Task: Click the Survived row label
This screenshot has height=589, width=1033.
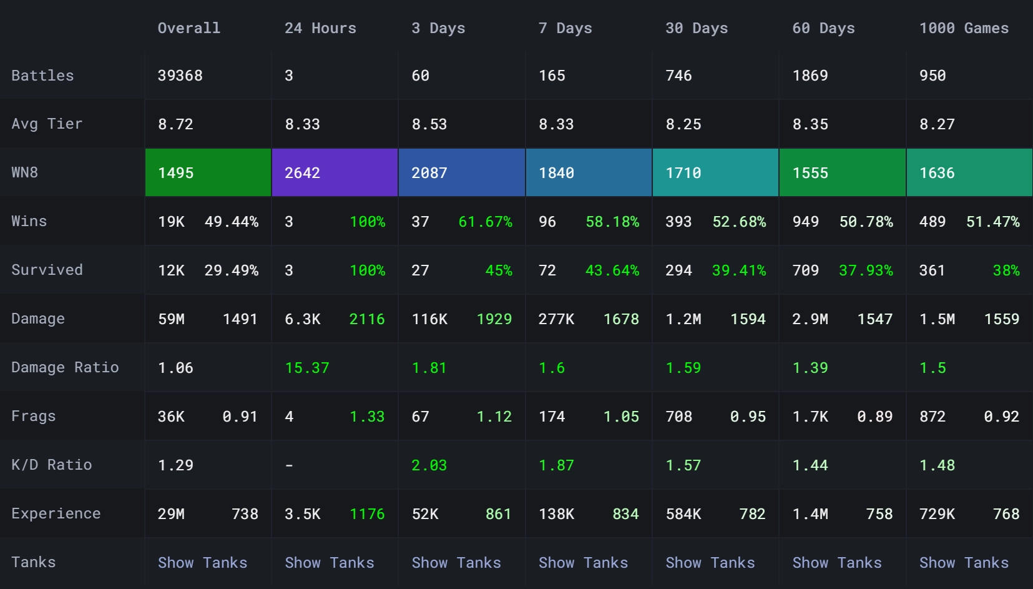Action: coord(47,270)
